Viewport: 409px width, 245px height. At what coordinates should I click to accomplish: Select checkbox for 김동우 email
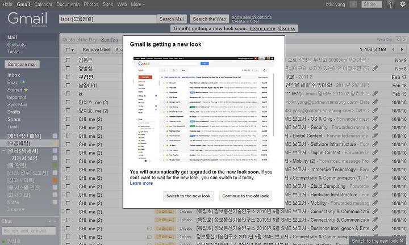[x=68, y=60]
